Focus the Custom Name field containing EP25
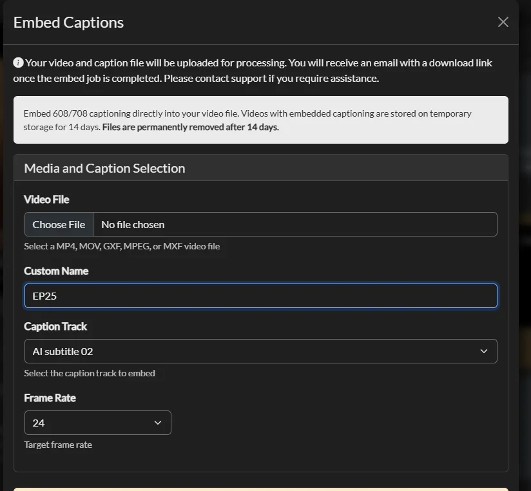 (x=261, y=296)
